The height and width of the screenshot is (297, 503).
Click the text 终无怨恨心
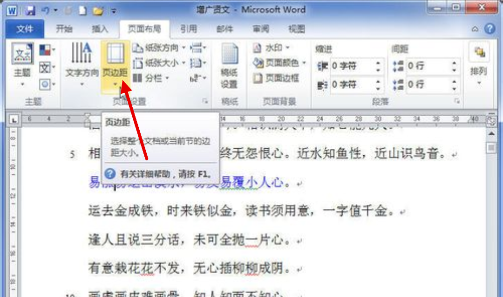[252, 153]
